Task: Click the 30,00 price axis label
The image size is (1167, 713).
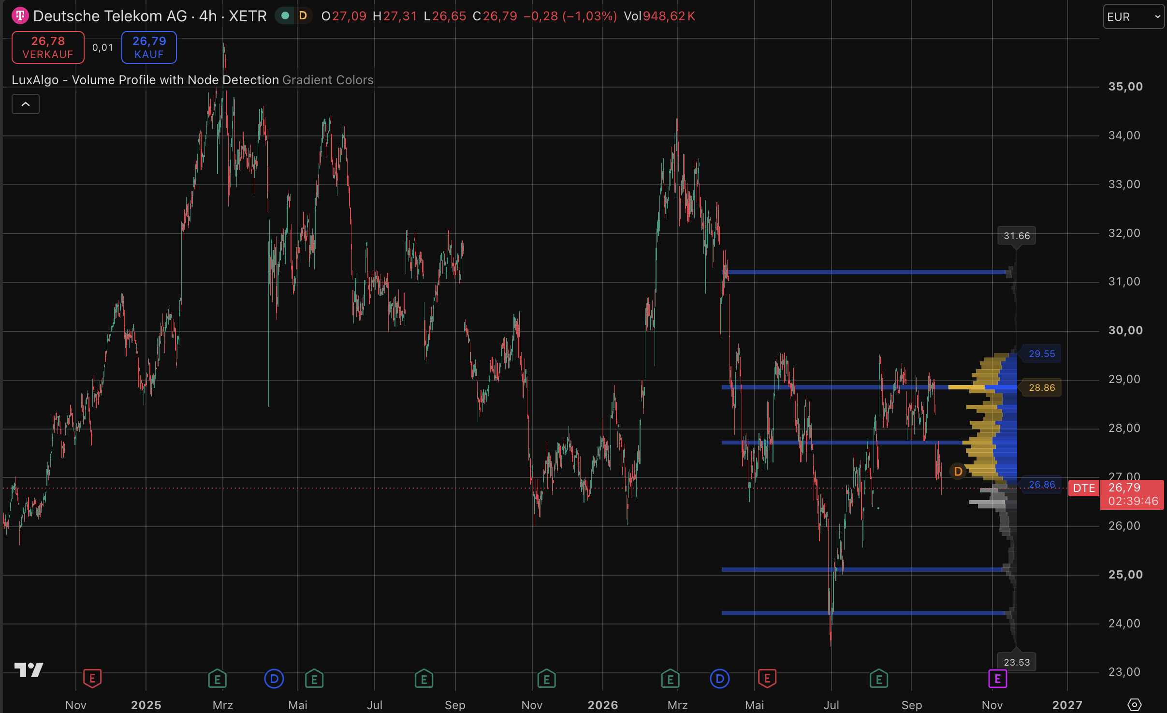Action: coord(1125,330)
